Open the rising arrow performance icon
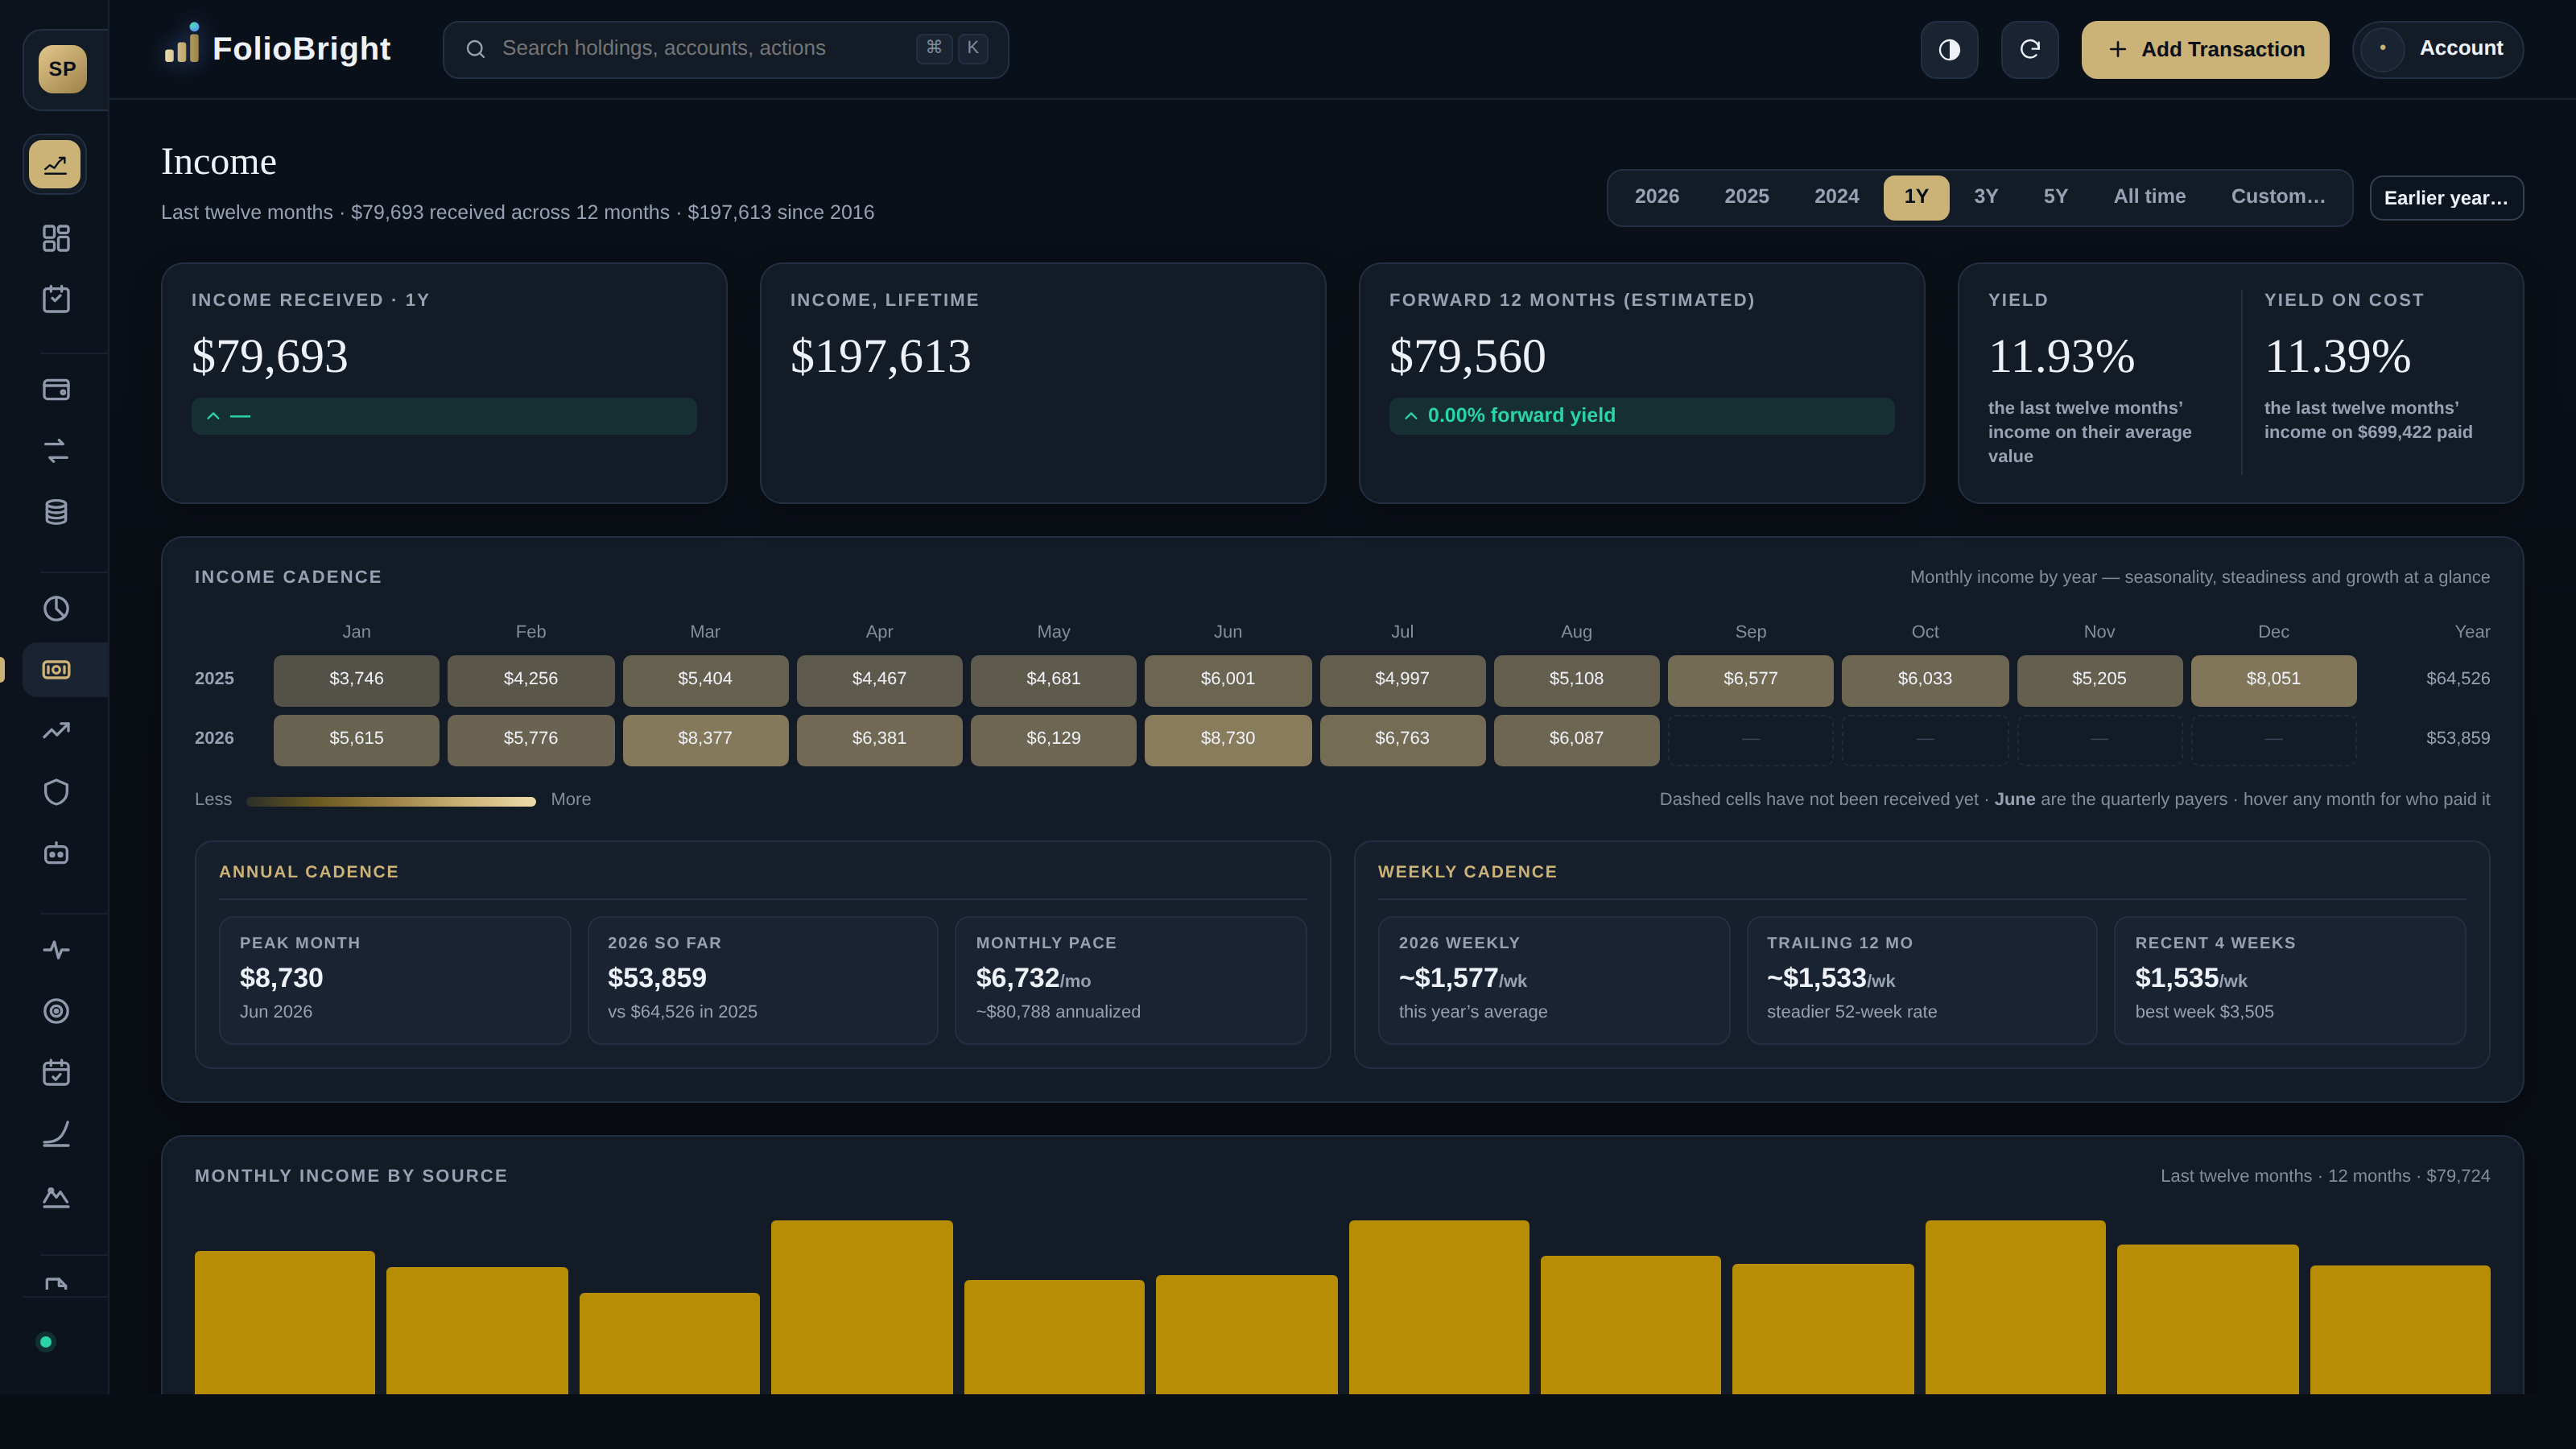Screen dimensions: 2576x1449 click(56, 731)
